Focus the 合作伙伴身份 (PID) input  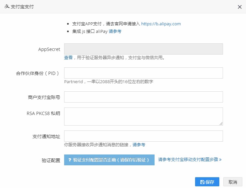[x=143, y=73]
